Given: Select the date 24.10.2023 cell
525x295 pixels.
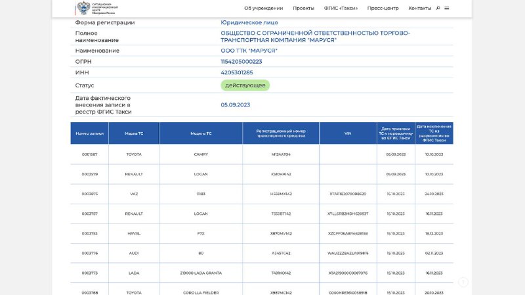Looking at the screenshot, I should pos(434,194).
